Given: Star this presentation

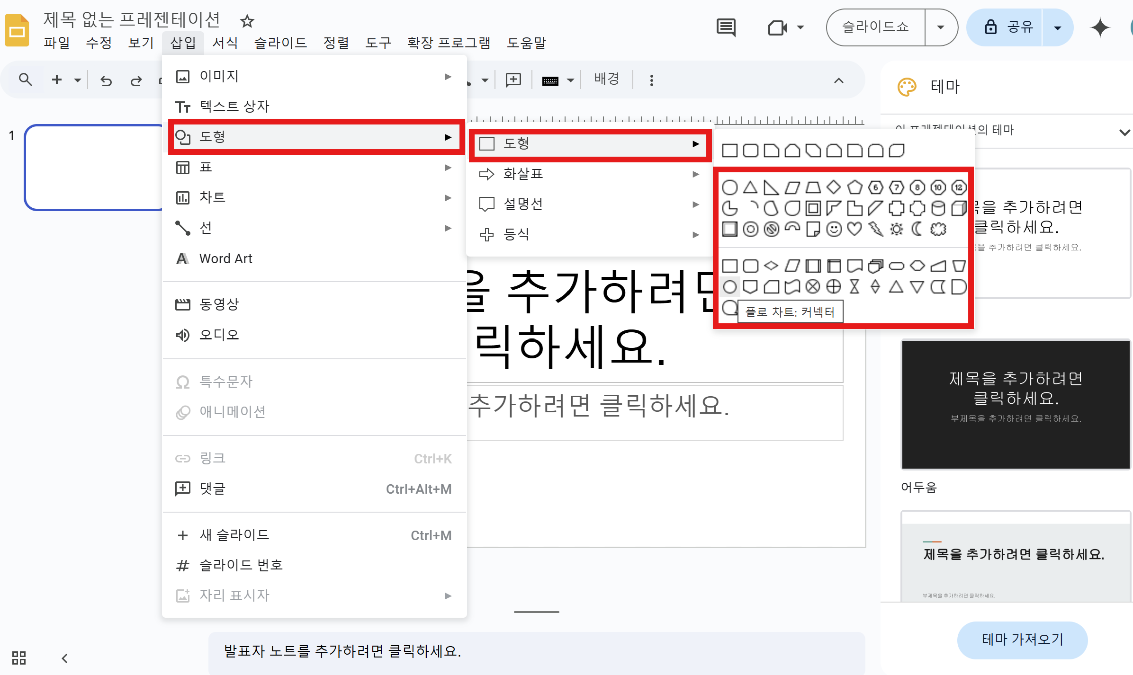Looking at the screenshot, I should coord(247,21).
